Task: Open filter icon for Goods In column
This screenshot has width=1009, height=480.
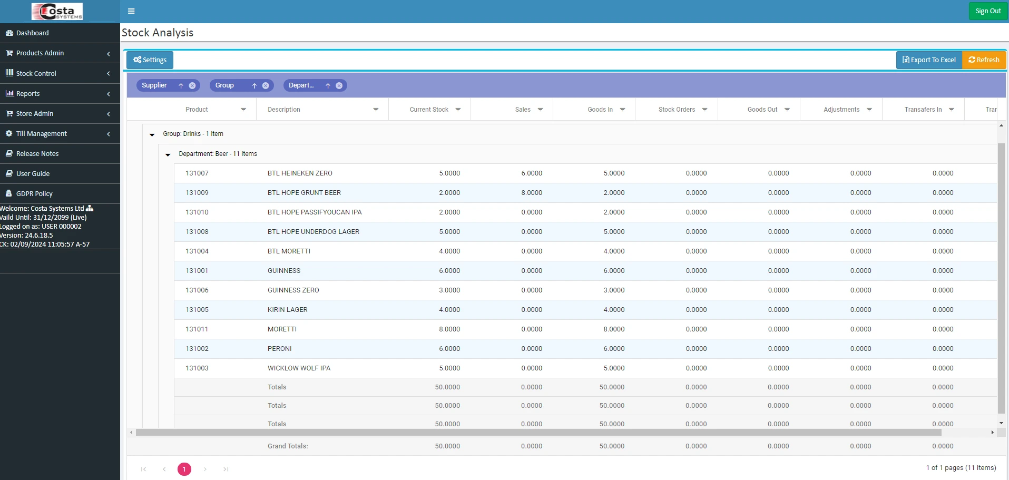Action: pos(622,110)
